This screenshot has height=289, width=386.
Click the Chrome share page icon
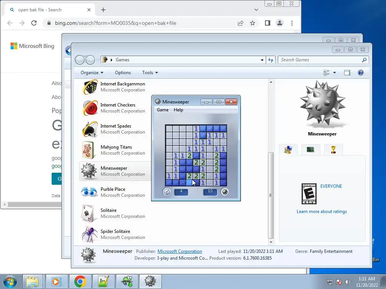click(240, 23)
